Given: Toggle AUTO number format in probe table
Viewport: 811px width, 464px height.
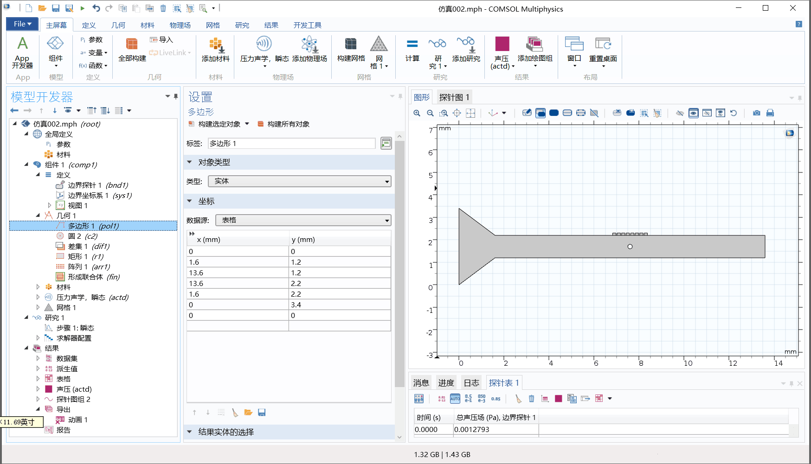Looking at the screenshot, I should point(455,399).
